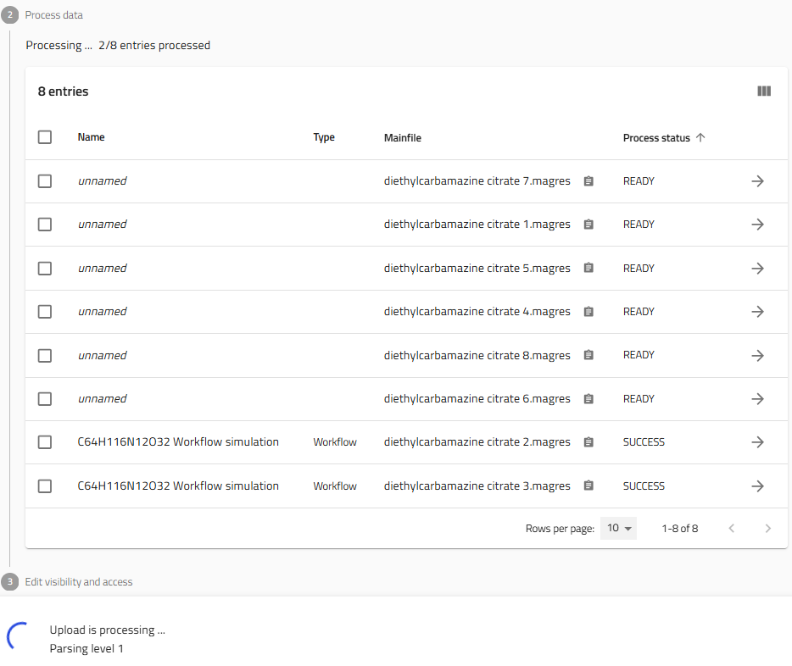Viewport: 792px width, 666px height.
Task: Check the box for citrate 8.magres entry
Action: pos(45,355)
